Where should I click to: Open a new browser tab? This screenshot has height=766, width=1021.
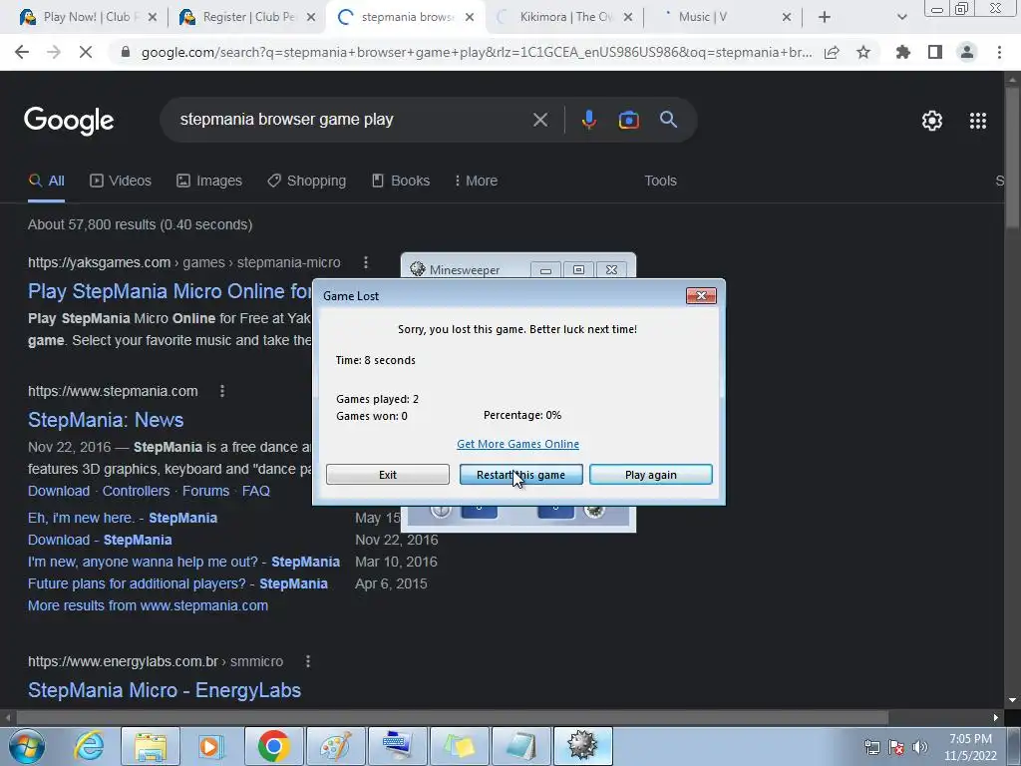point(825,17)
